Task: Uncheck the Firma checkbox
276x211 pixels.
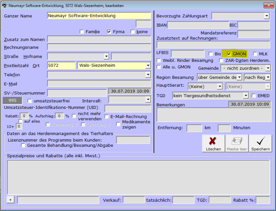Action: [109, 32]
